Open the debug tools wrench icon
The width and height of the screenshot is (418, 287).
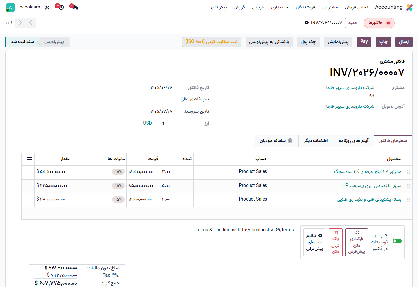(x=47, y=7)
